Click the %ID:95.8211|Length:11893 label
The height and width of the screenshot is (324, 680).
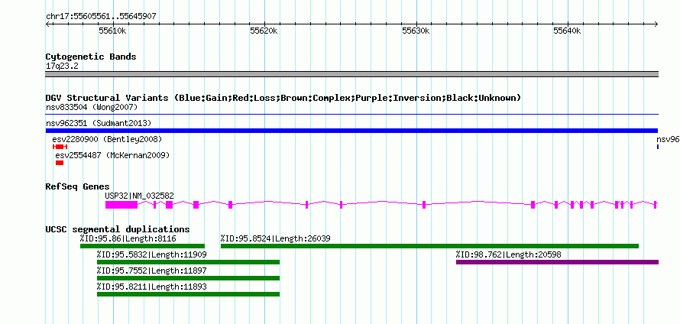click(x=152, y=287)
